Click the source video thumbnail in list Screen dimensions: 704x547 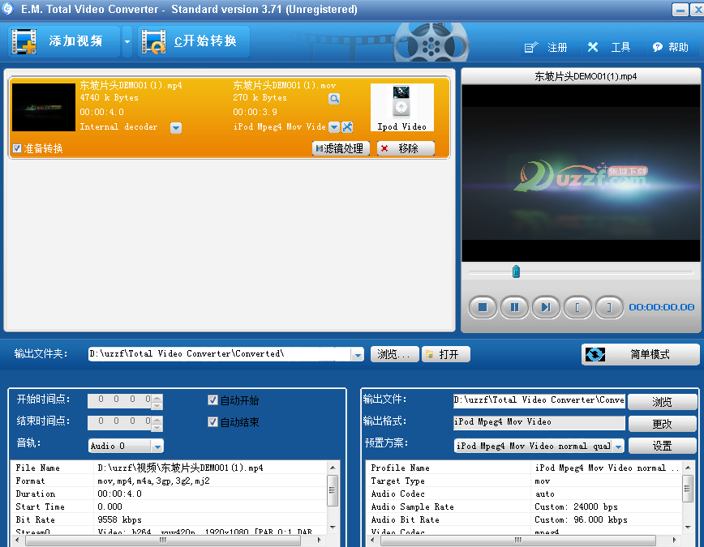click(44, 107)
